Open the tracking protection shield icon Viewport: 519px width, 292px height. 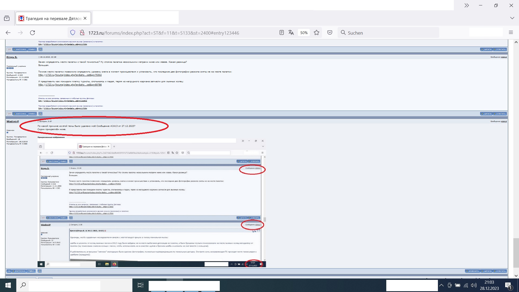coord(73,33)
